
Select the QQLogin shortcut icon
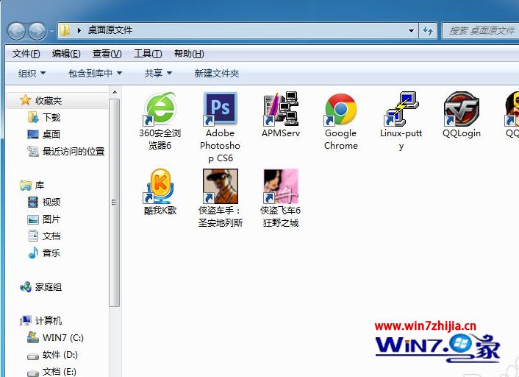[x=462, y=110]
